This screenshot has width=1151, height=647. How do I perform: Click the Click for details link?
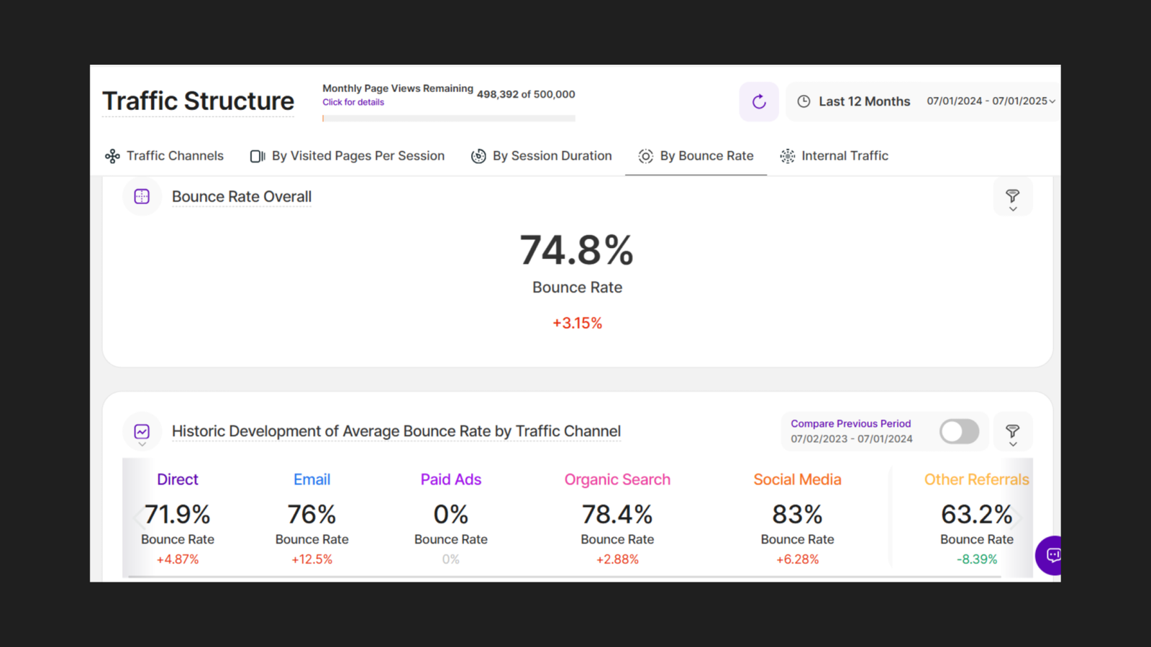pos(353,102)
